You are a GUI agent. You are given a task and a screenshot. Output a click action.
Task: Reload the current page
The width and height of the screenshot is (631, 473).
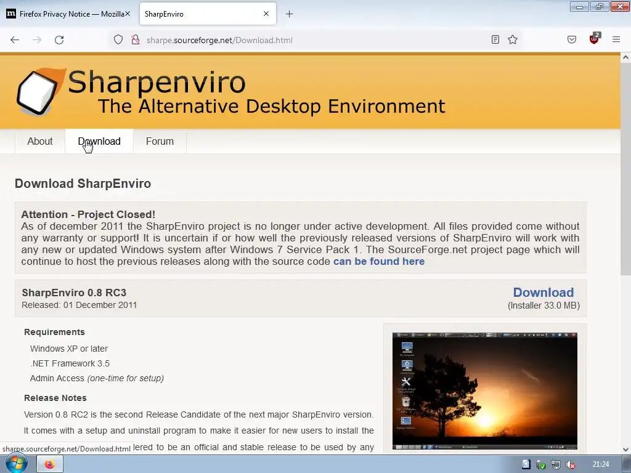coord(59,40)
